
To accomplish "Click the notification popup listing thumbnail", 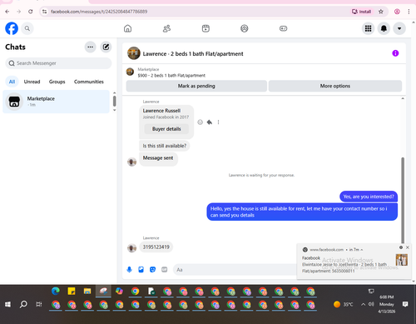I will 402,260.
